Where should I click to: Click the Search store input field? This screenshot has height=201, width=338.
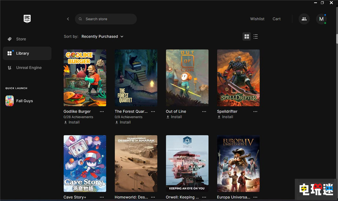(x=106, y=19)
